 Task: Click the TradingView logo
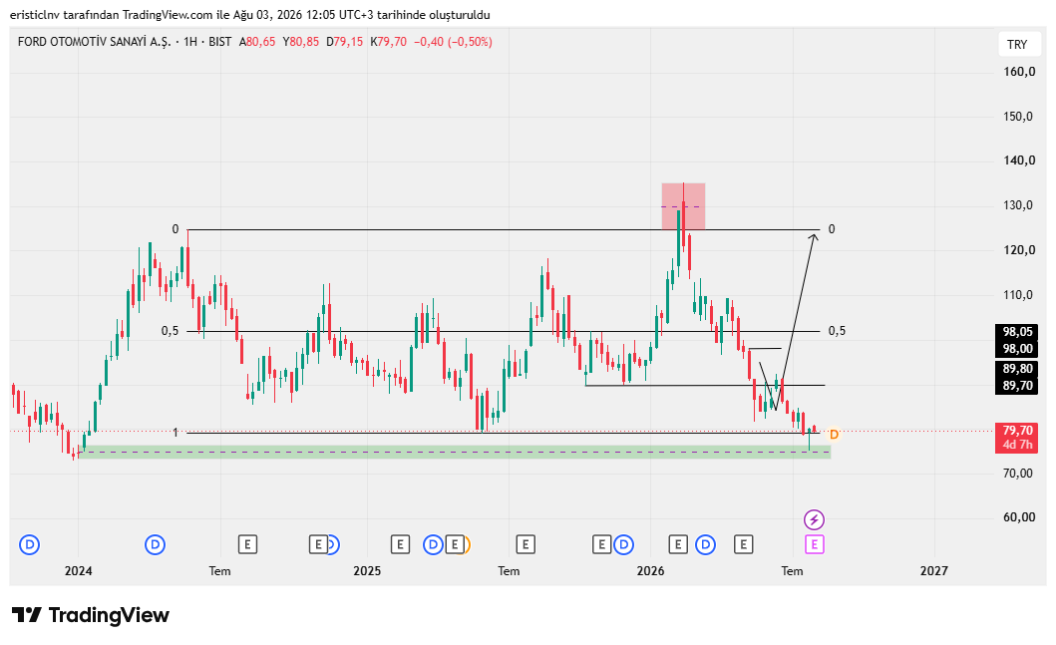click(x=91, y=615)
